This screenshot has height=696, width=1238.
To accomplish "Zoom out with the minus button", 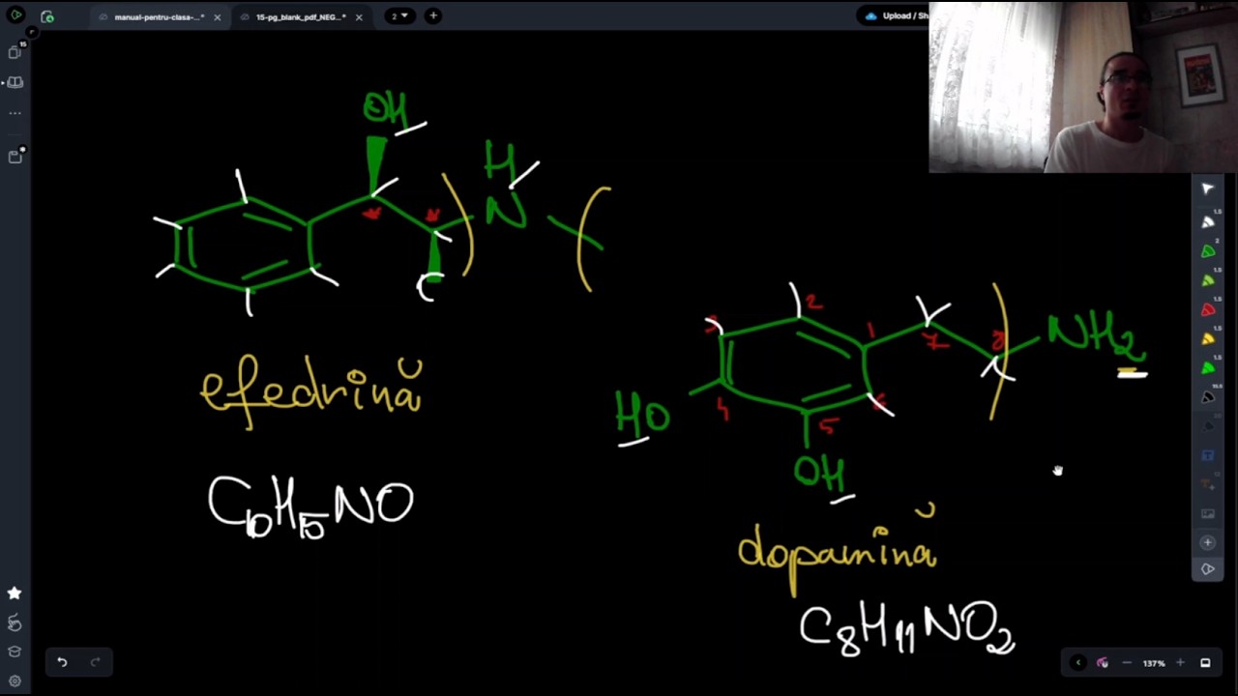I will (x=1127, y=663).
